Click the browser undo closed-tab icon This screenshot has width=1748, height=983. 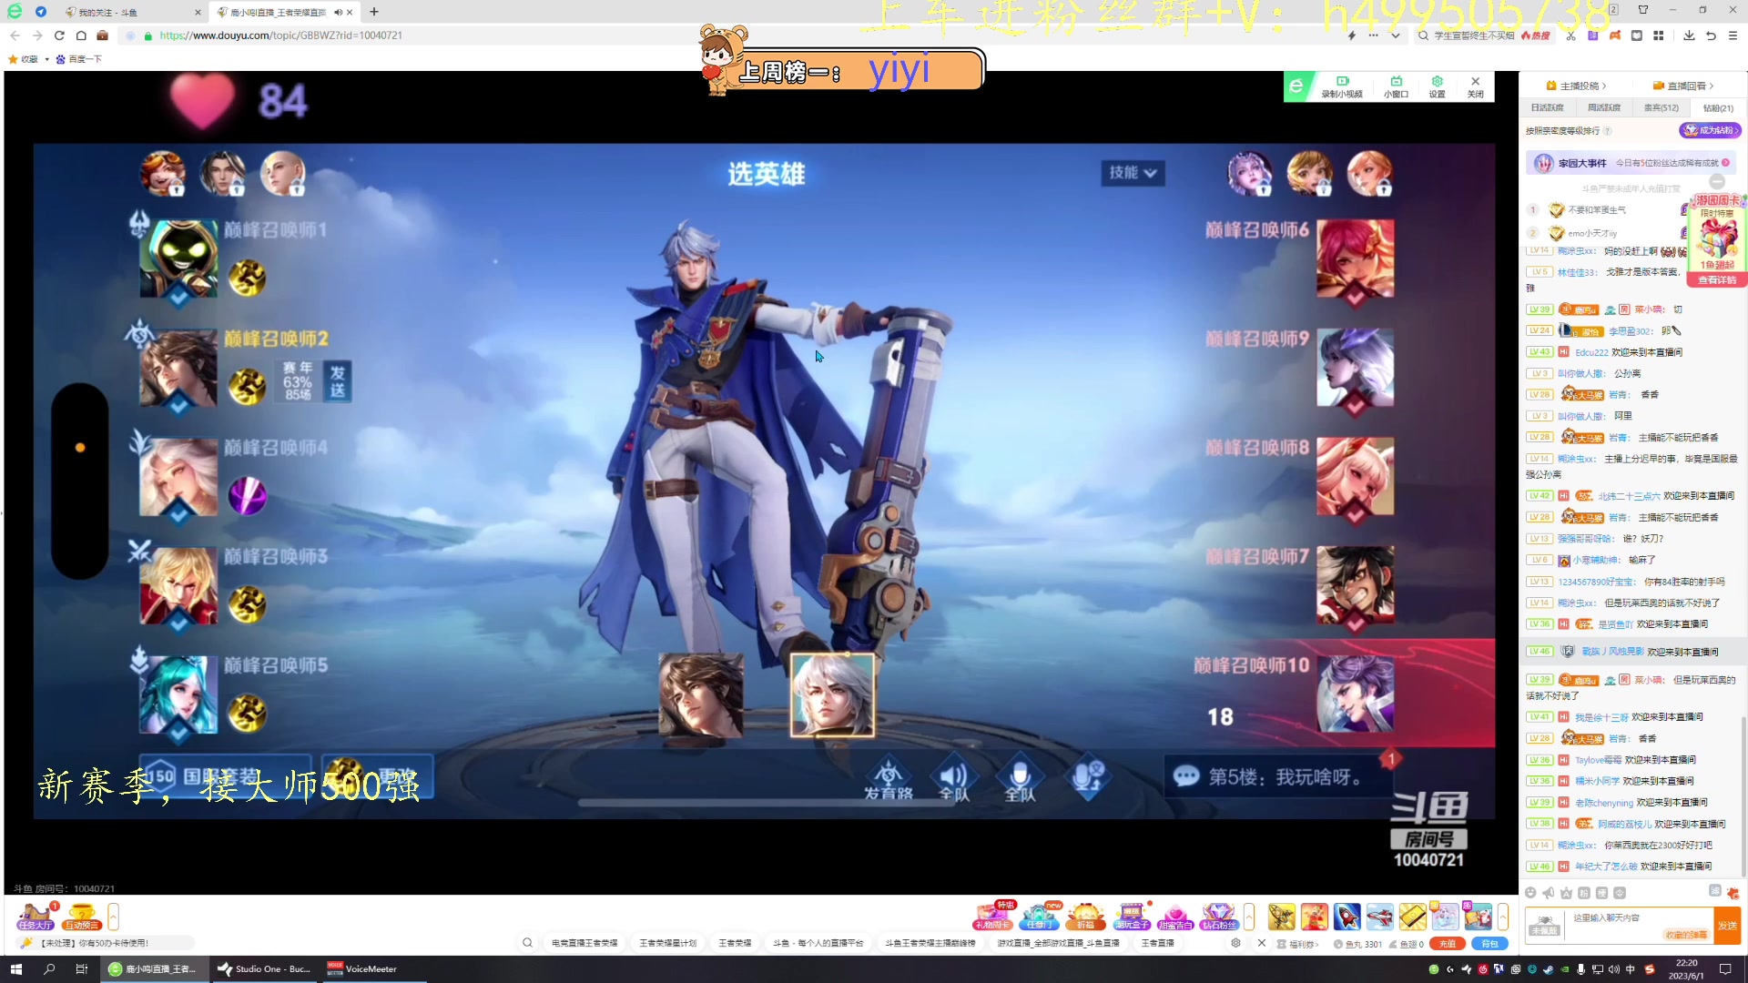tap(1711, 35)
